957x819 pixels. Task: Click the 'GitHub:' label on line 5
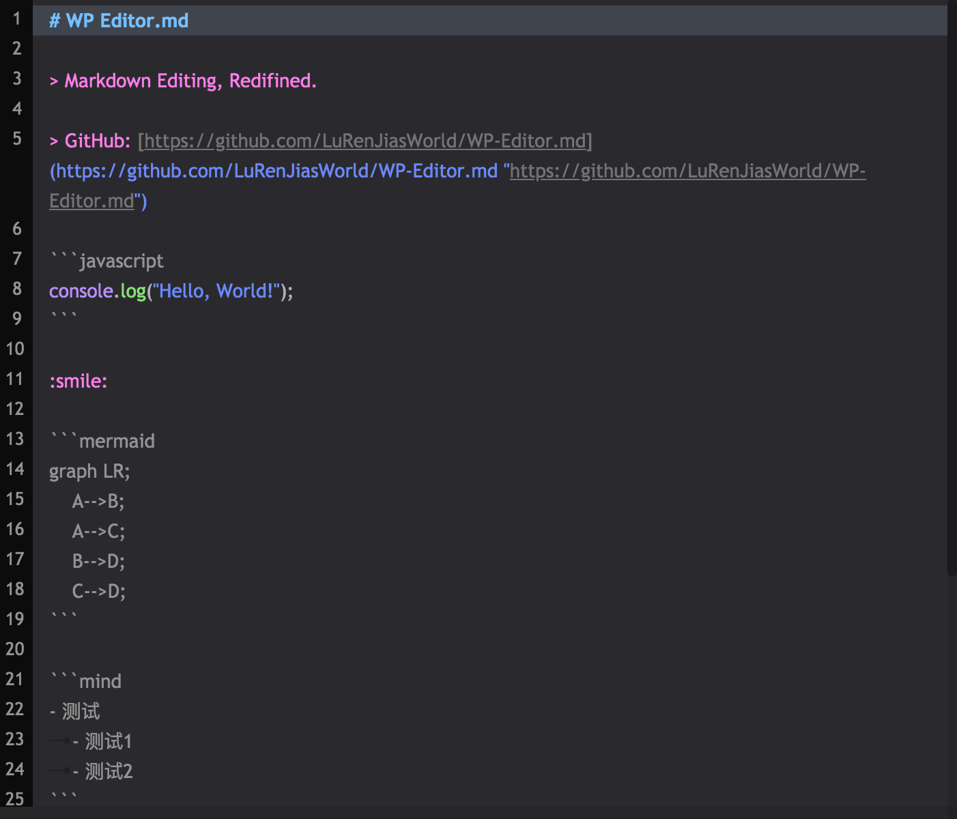click(97, 141)
